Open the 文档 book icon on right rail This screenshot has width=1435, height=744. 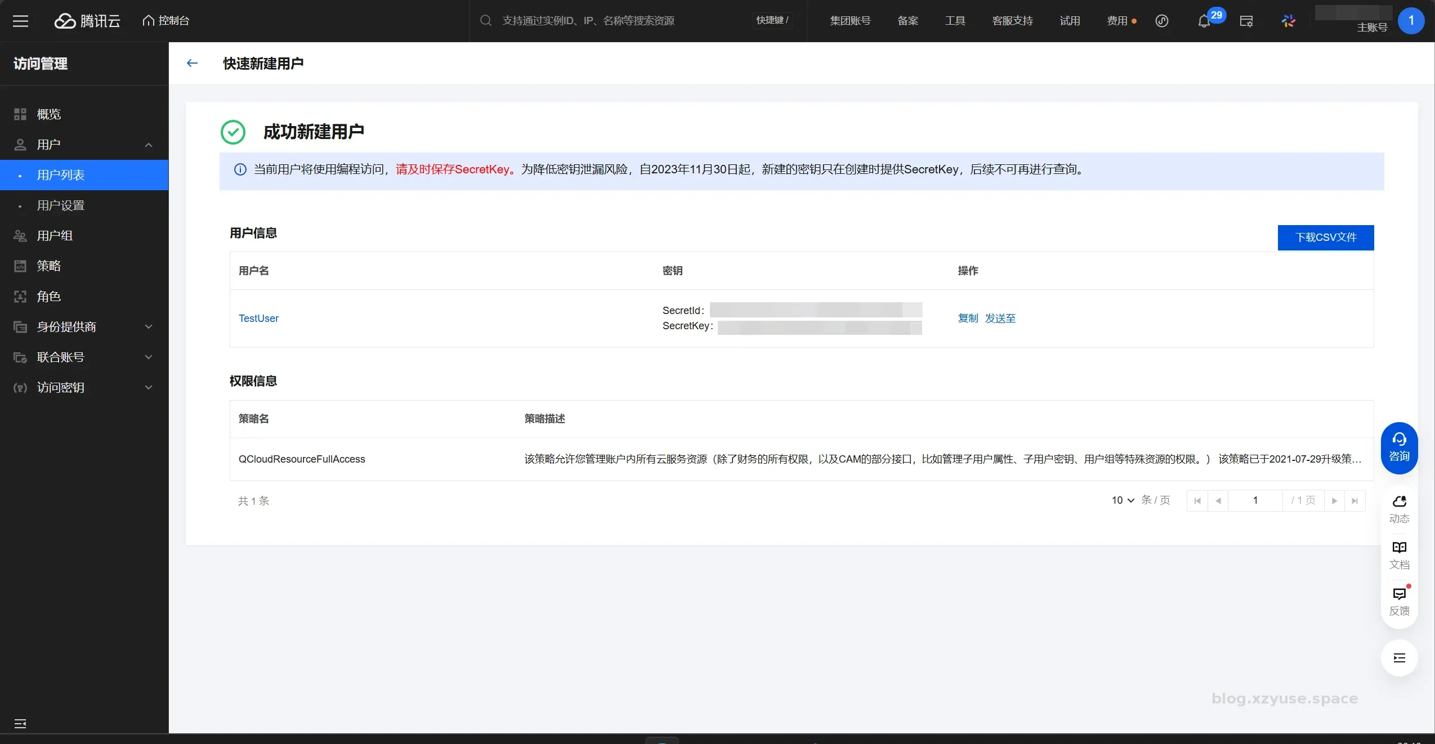(x=1399, y=555)
